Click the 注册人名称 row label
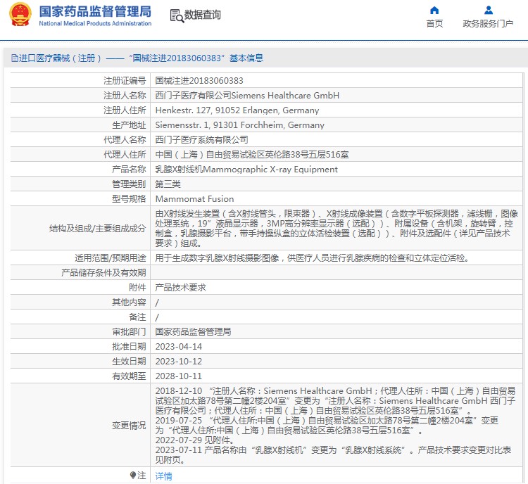 [125, 96]
